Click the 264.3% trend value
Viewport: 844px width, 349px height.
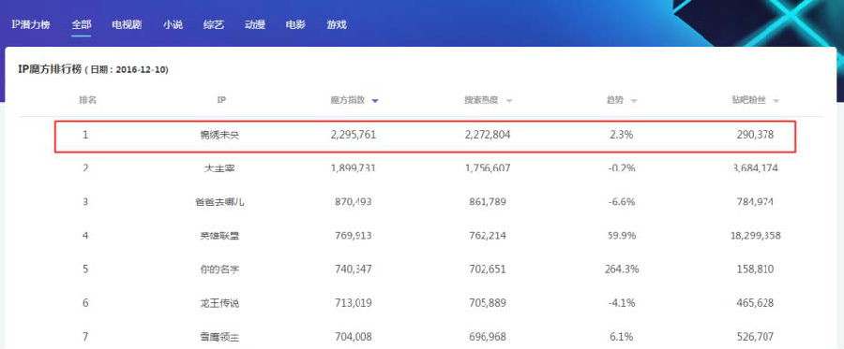(622, 269)
